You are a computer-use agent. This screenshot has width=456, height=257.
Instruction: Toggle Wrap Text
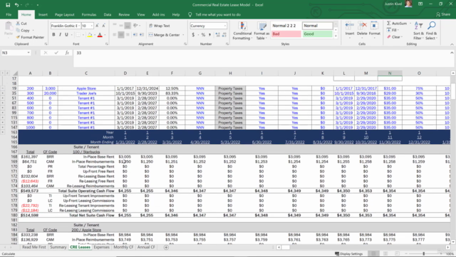160,26
